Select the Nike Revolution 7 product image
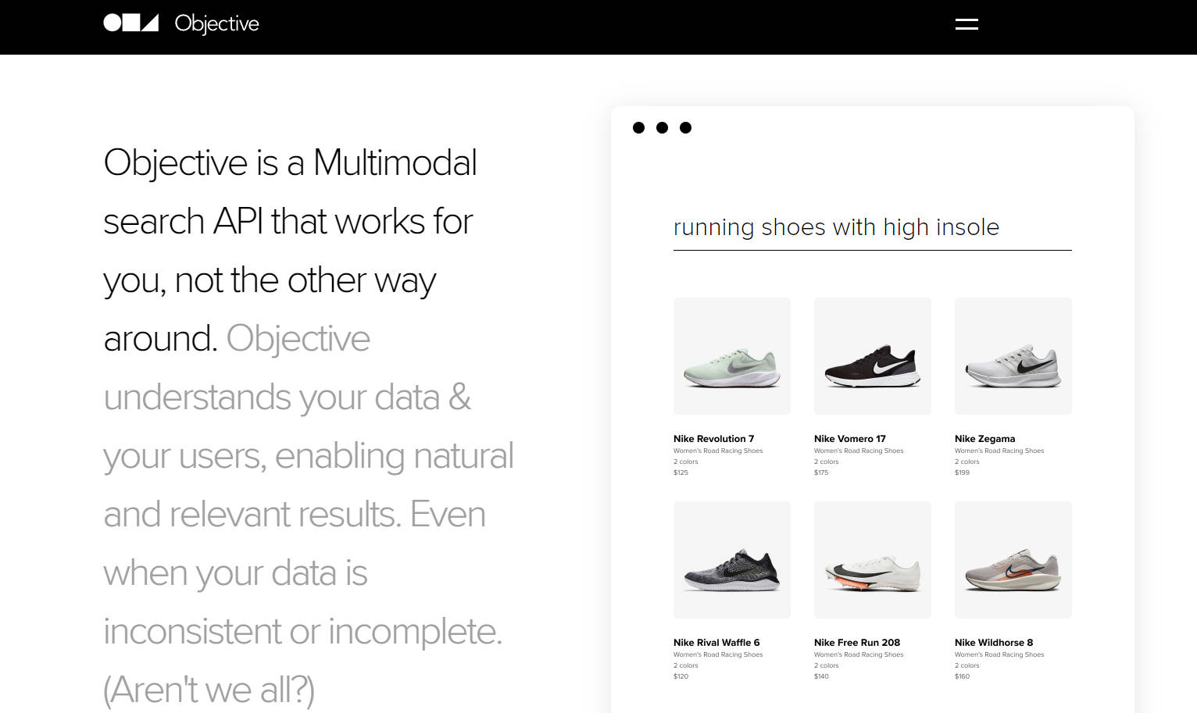This screenshot has width=1197, height=713. (x=731, y=355)
